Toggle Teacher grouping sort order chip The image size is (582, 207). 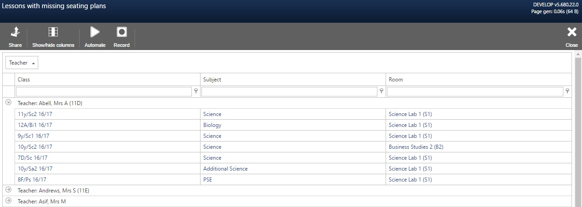tap(22, 63)
